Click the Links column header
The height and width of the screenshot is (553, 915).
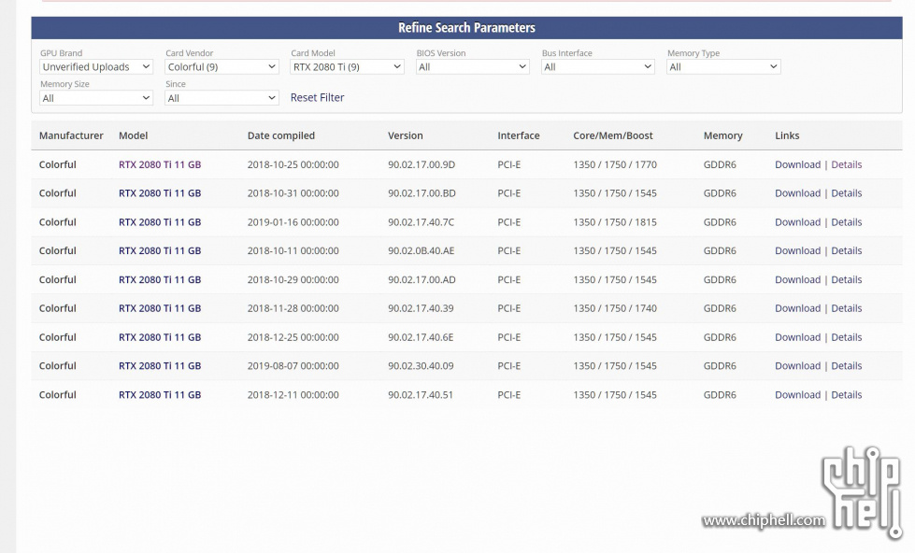point(787,135)
